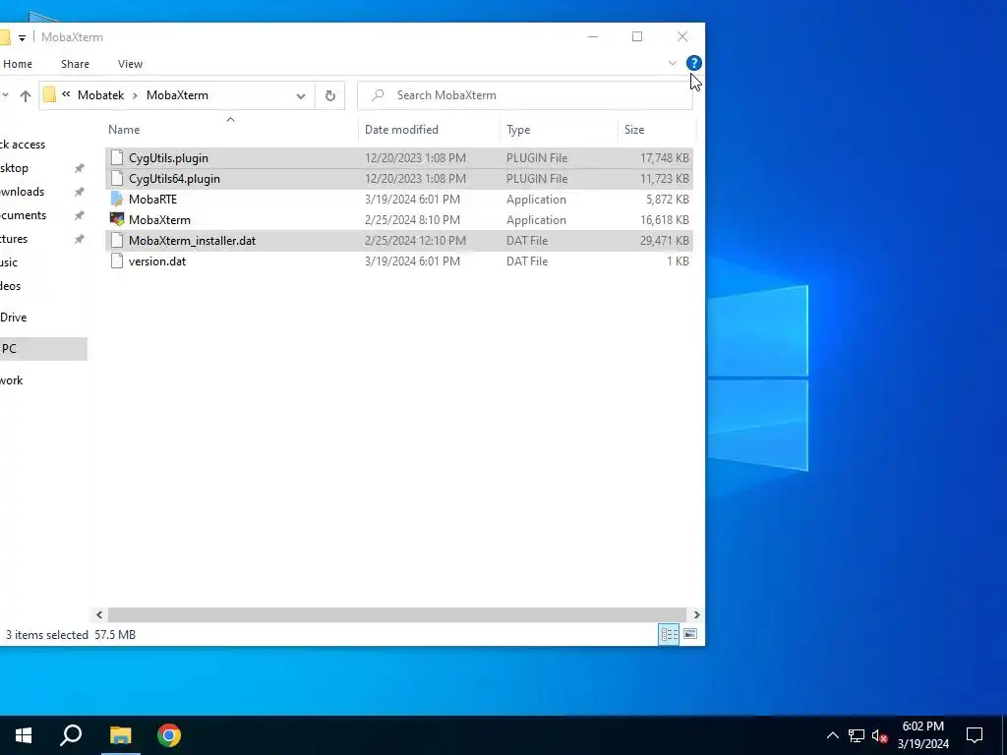Open the Windows Start menu
1007x755 pixels.
pyautogui.click(x=24, y=735)
